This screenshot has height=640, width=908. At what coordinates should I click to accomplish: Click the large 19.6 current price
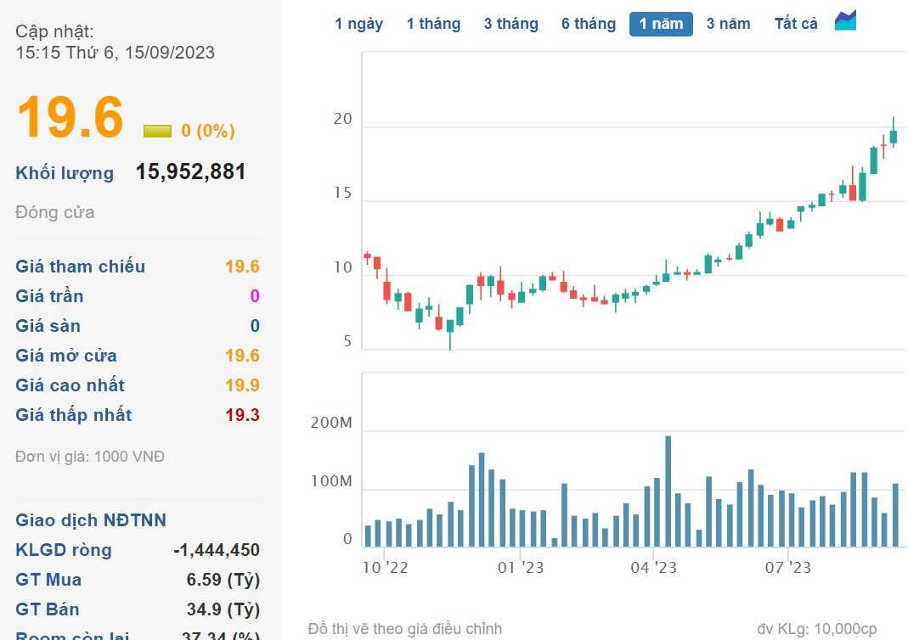point(70,117)
